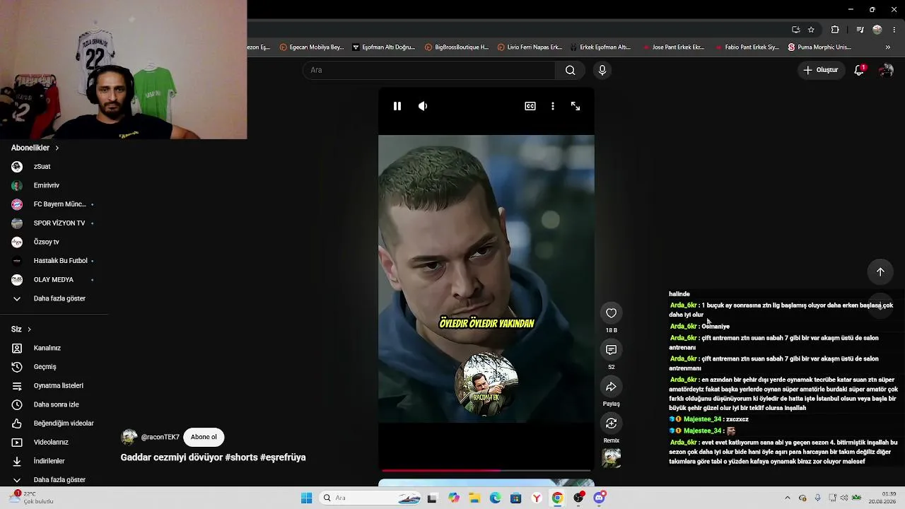
Task: Open the #shorts hashtag link
Action: tap(241, 457)
